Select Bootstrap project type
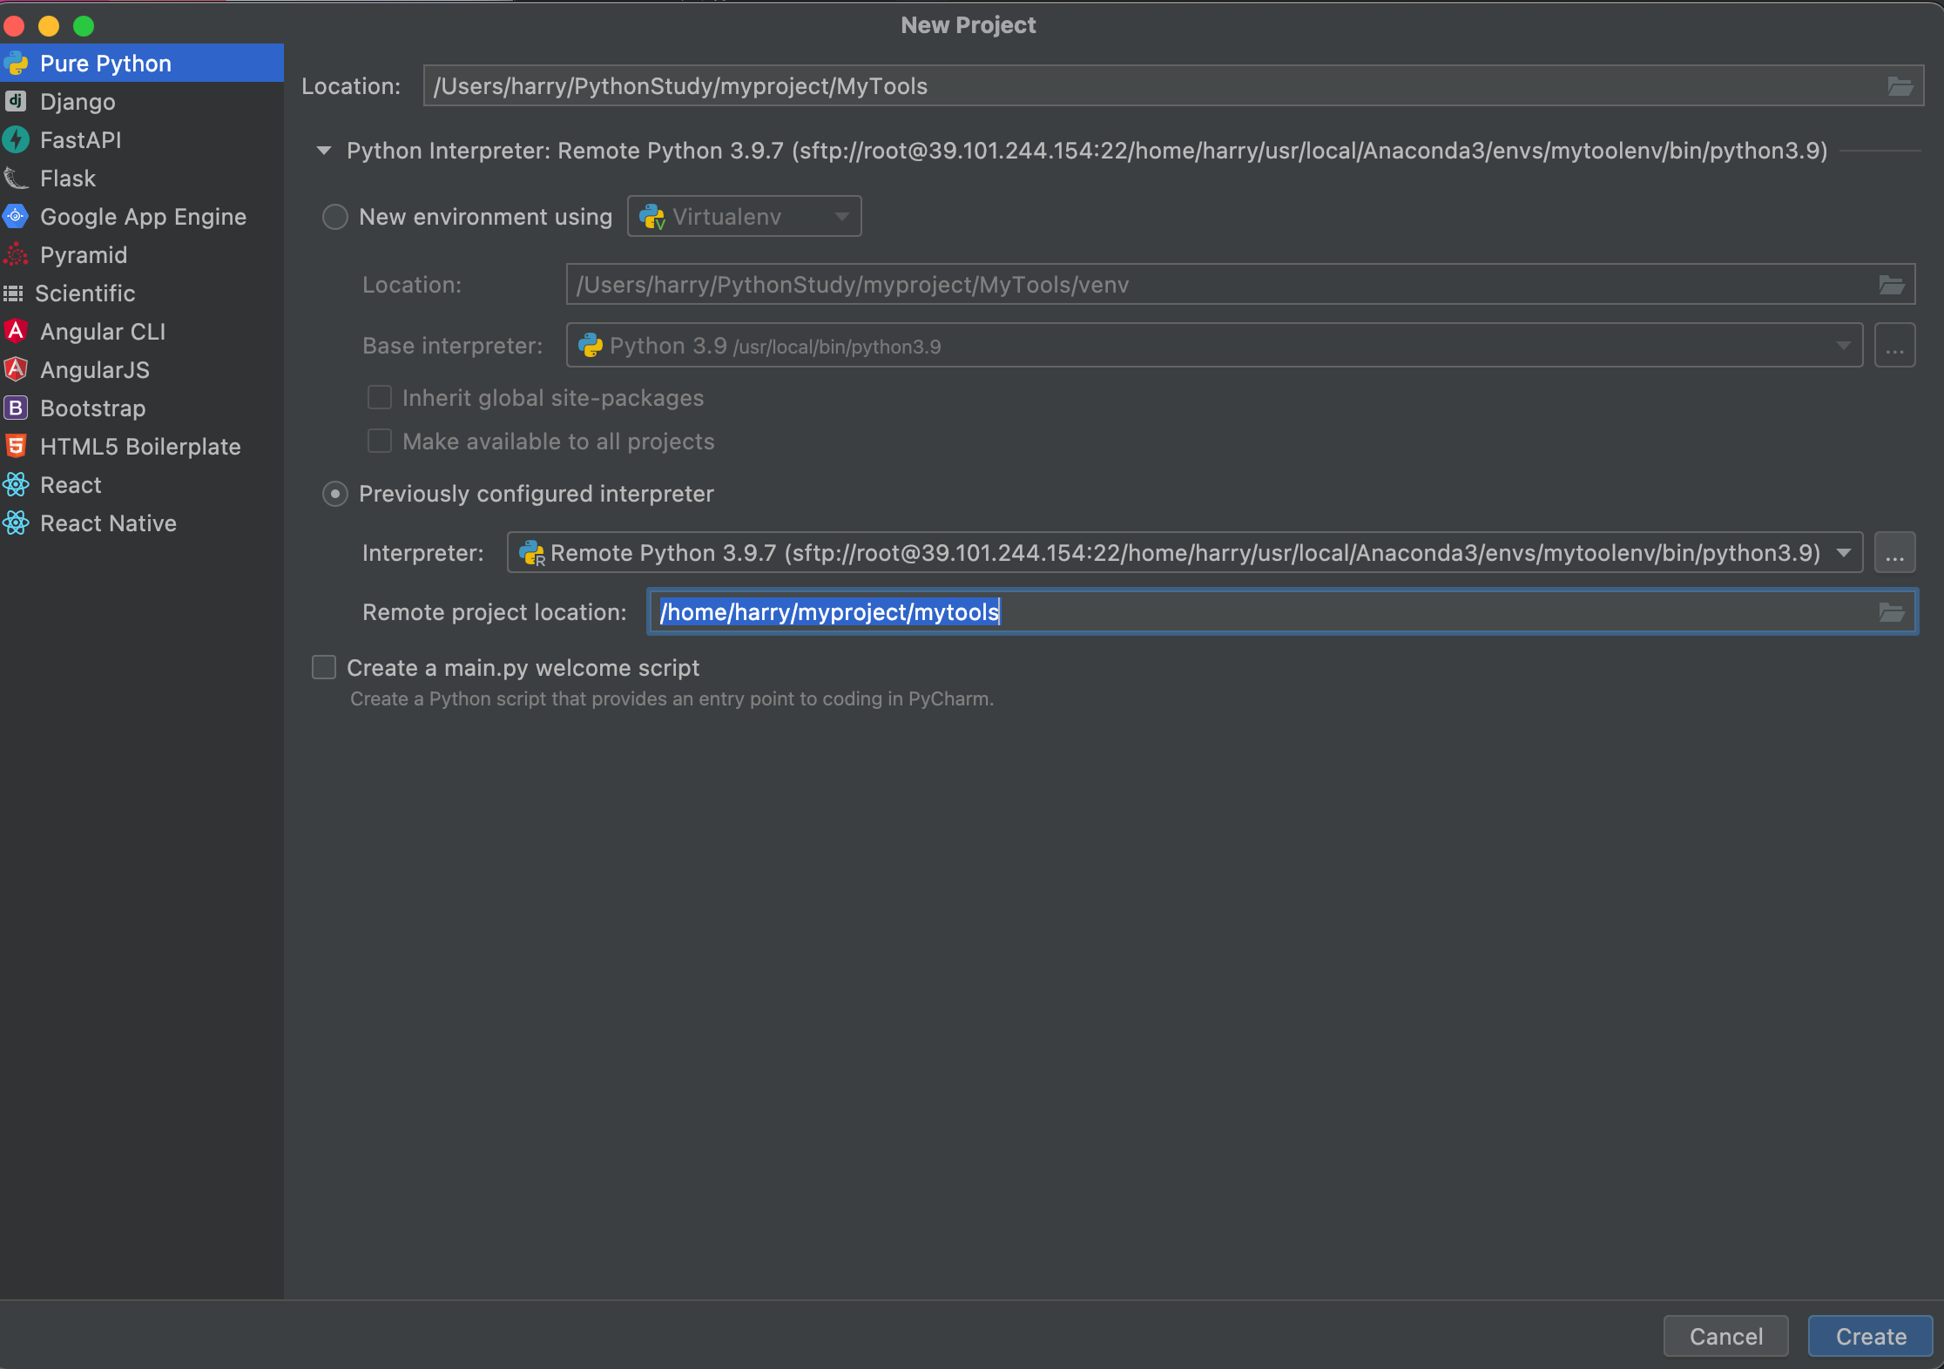The image size is (1944, 1369). click(x=142, y=408)
